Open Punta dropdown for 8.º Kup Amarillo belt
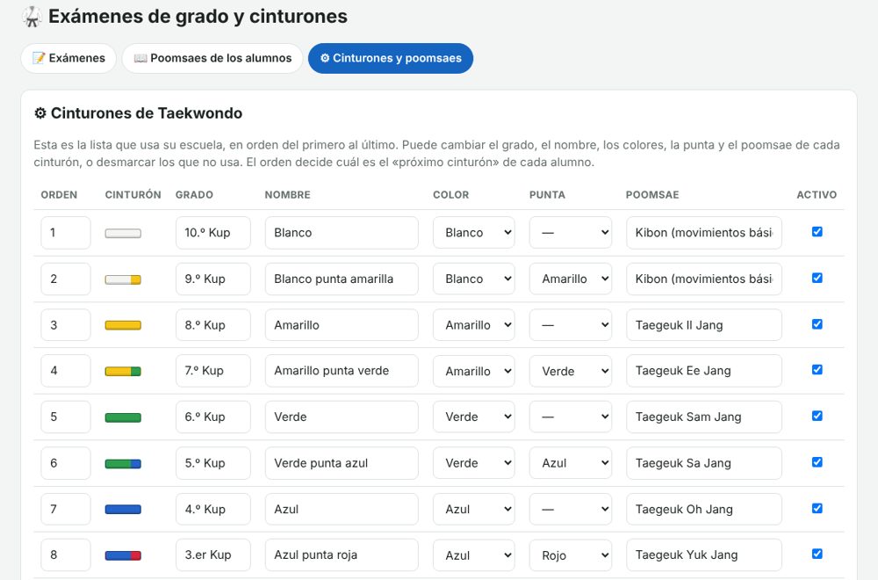The height and width of the screenshot is (580, 878). pyautogui.click(x=571, y=325)
